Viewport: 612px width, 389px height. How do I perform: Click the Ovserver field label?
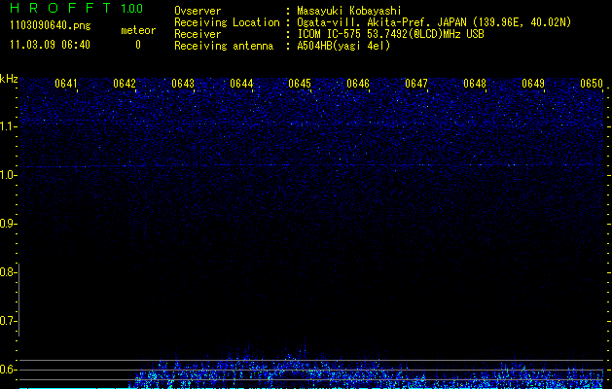click(198, 11)
